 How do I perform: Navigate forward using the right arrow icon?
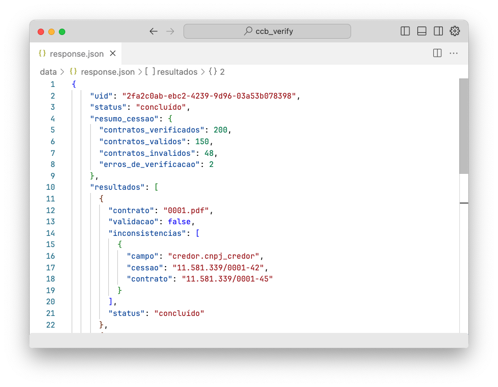pos(170,31)
